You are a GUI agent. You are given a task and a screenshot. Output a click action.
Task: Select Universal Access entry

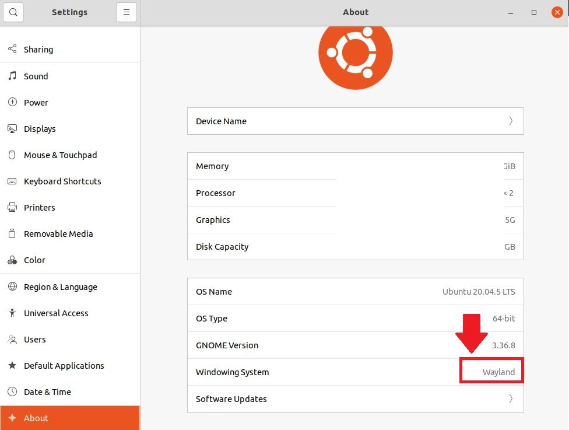pyautogui.click(x=70, y=313)
